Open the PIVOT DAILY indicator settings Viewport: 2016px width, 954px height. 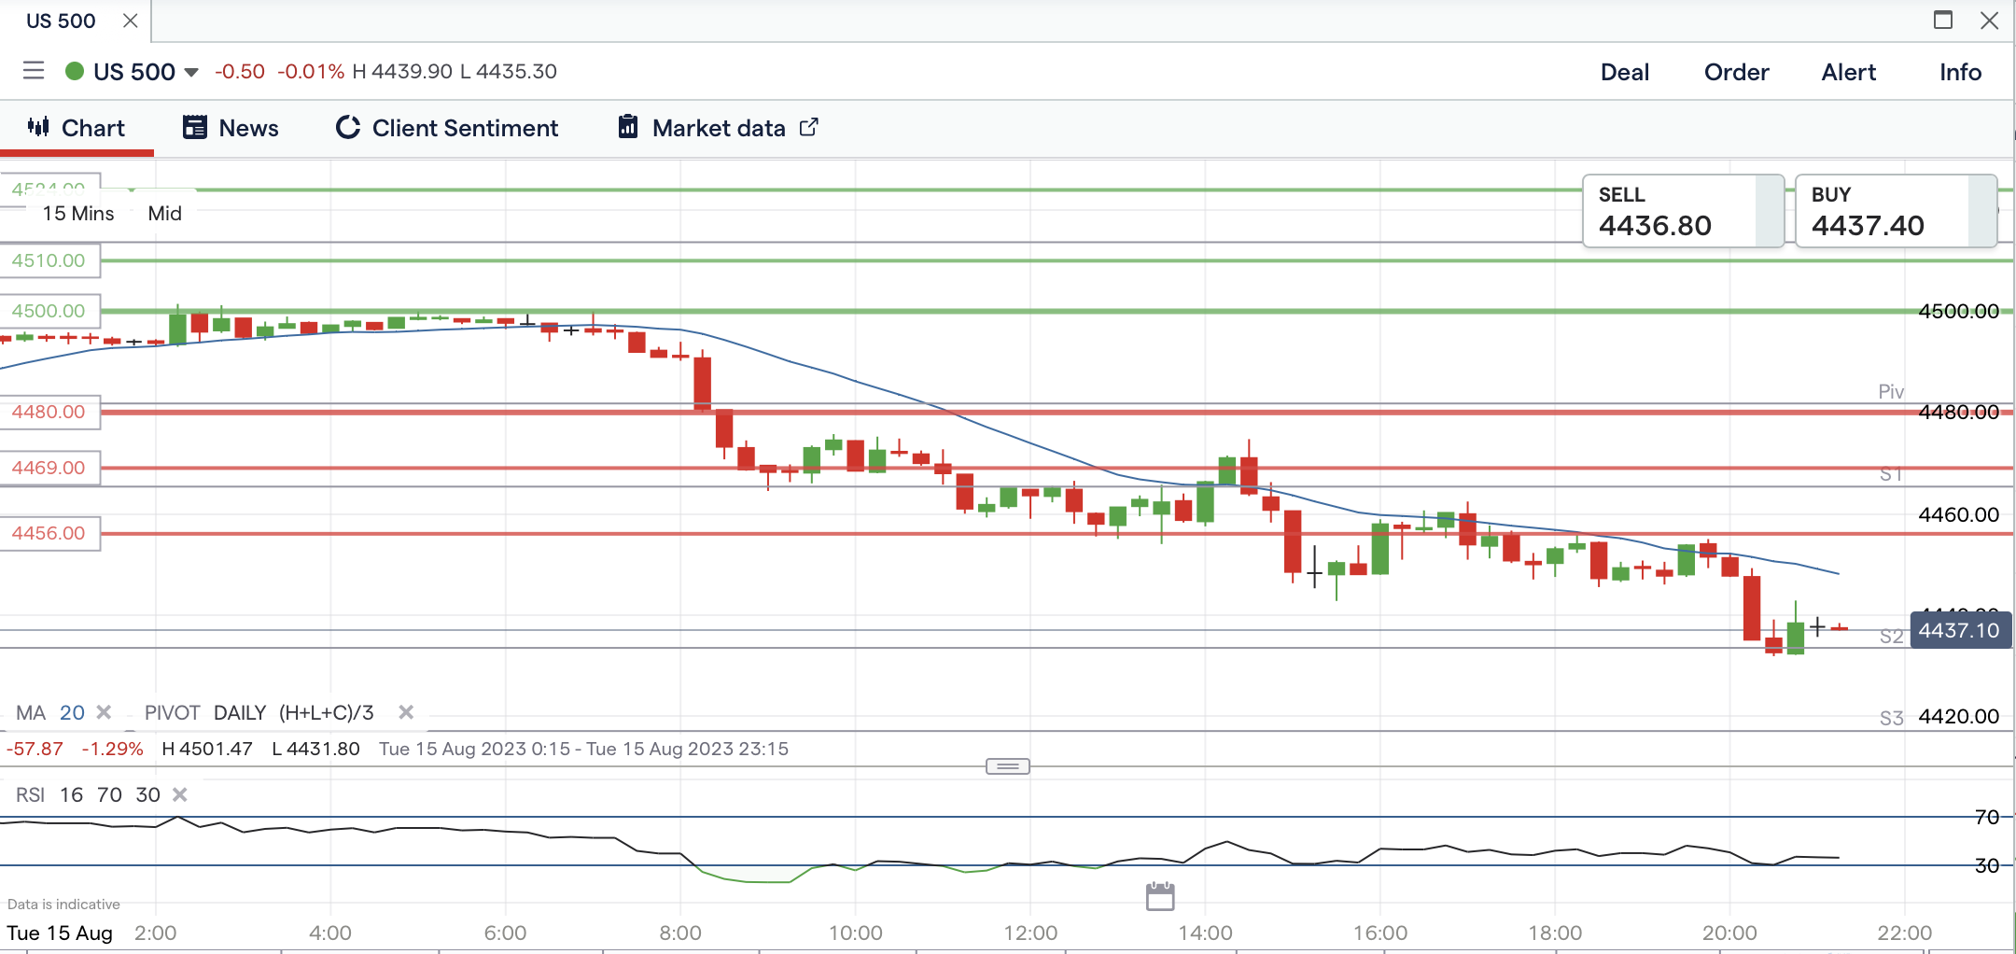click(x=259, y=712)
